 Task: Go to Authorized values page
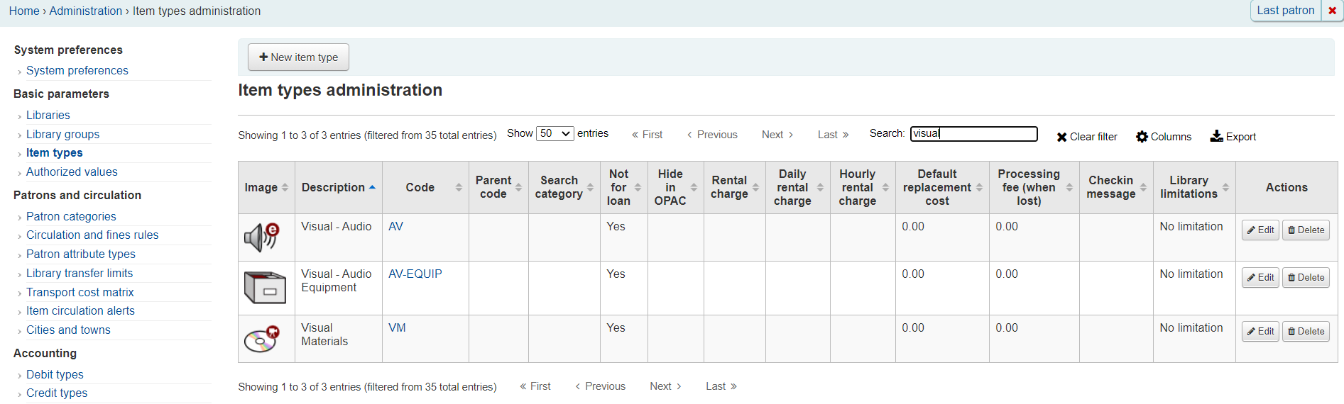point(72,172)
